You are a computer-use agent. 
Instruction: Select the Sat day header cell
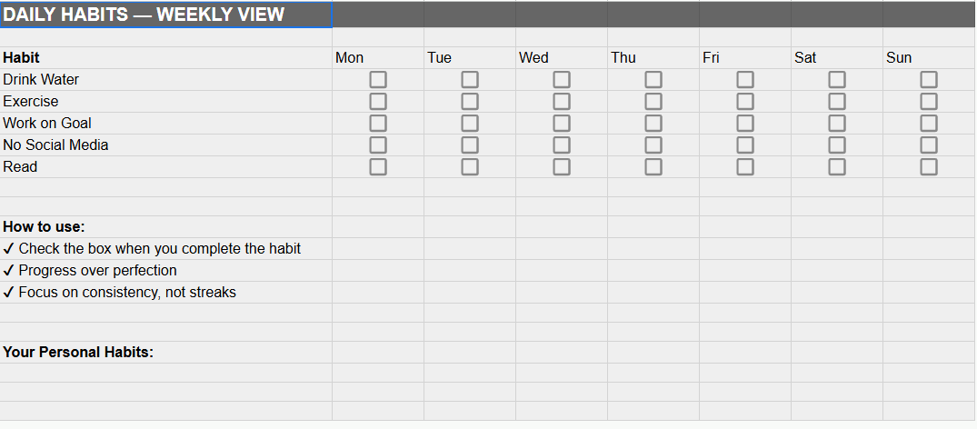coord(837,58)
